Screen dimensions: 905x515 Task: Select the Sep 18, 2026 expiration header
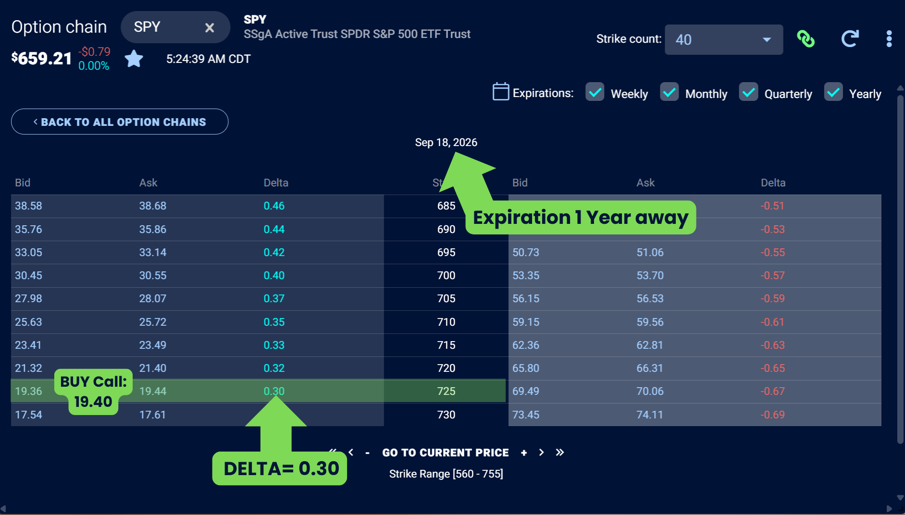point(446,142)
